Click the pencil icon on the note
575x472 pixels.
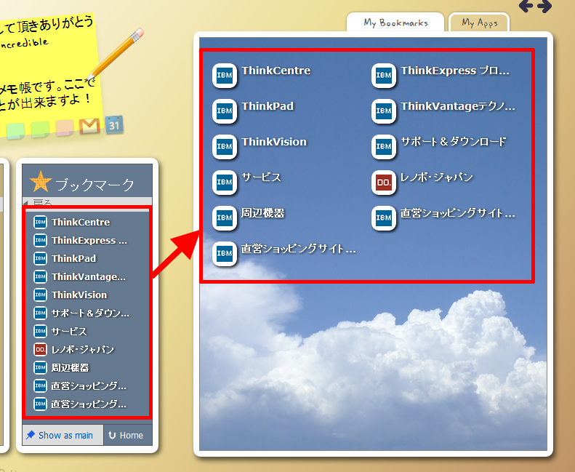115,54
